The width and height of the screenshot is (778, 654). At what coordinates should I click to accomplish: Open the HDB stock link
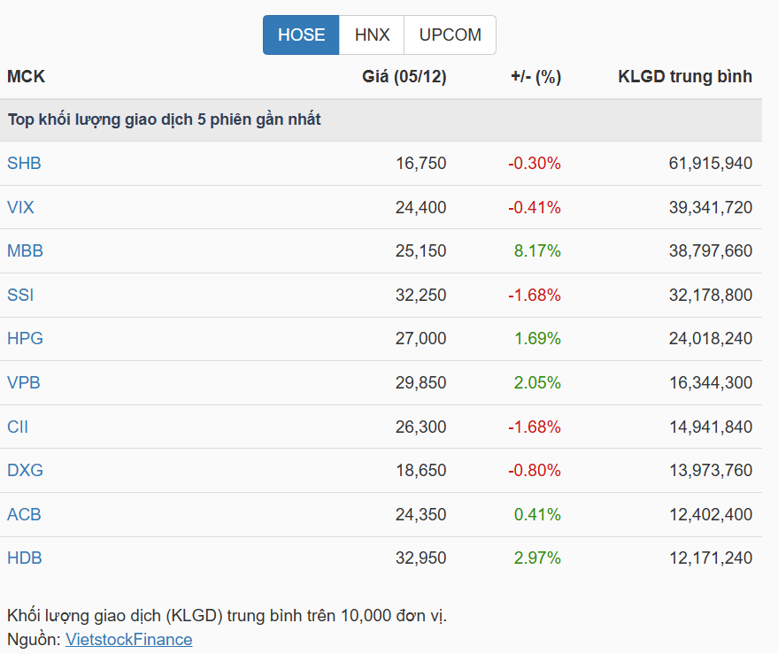coord(24,558)
